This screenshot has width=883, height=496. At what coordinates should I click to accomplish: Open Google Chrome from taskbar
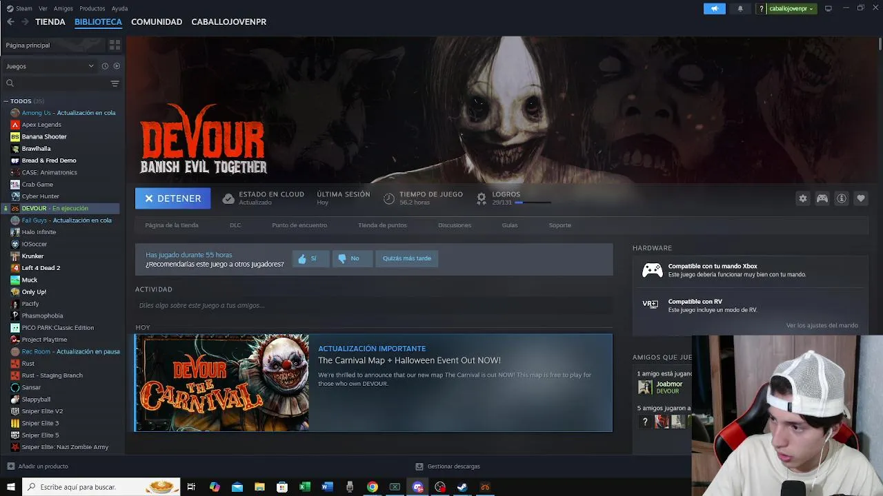tap(373, 487)
